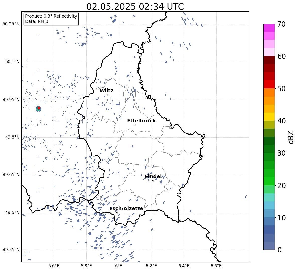Click the bright green colorbar swatch above 20
Screen dimensions: 297x271
(269, 181)
